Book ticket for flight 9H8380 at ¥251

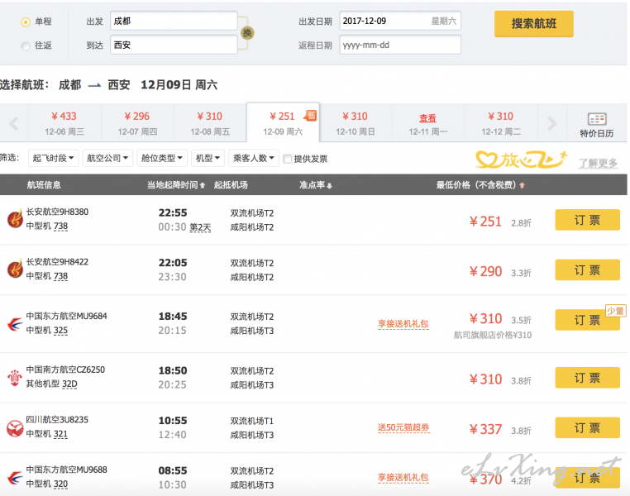[x=587, y=220]
